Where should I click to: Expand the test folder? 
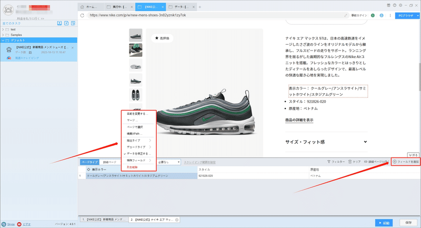[x=3, y=29]
